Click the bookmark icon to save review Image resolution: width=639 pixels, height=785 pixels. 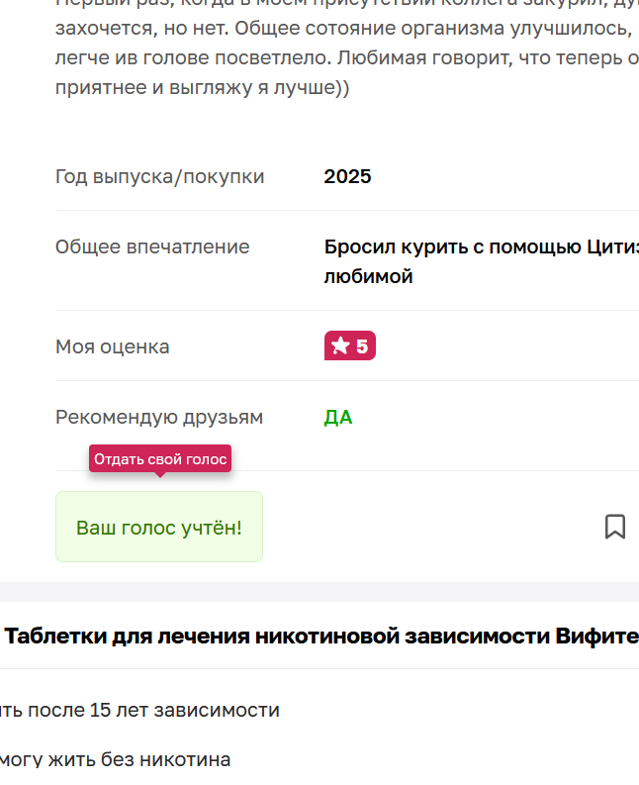coord(614,527)
